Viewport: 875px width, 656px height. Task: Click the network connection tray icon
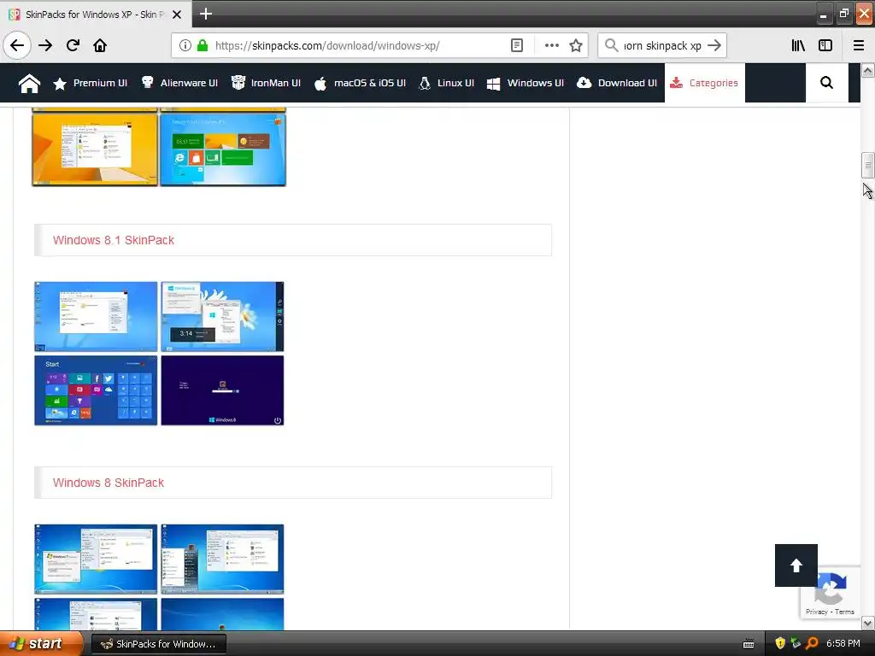click(796, 644)
